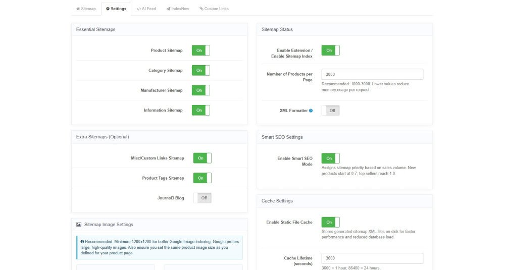The image size is (505, 270).
Task: Open the IndexNow tab
Action: pos(177,9)
